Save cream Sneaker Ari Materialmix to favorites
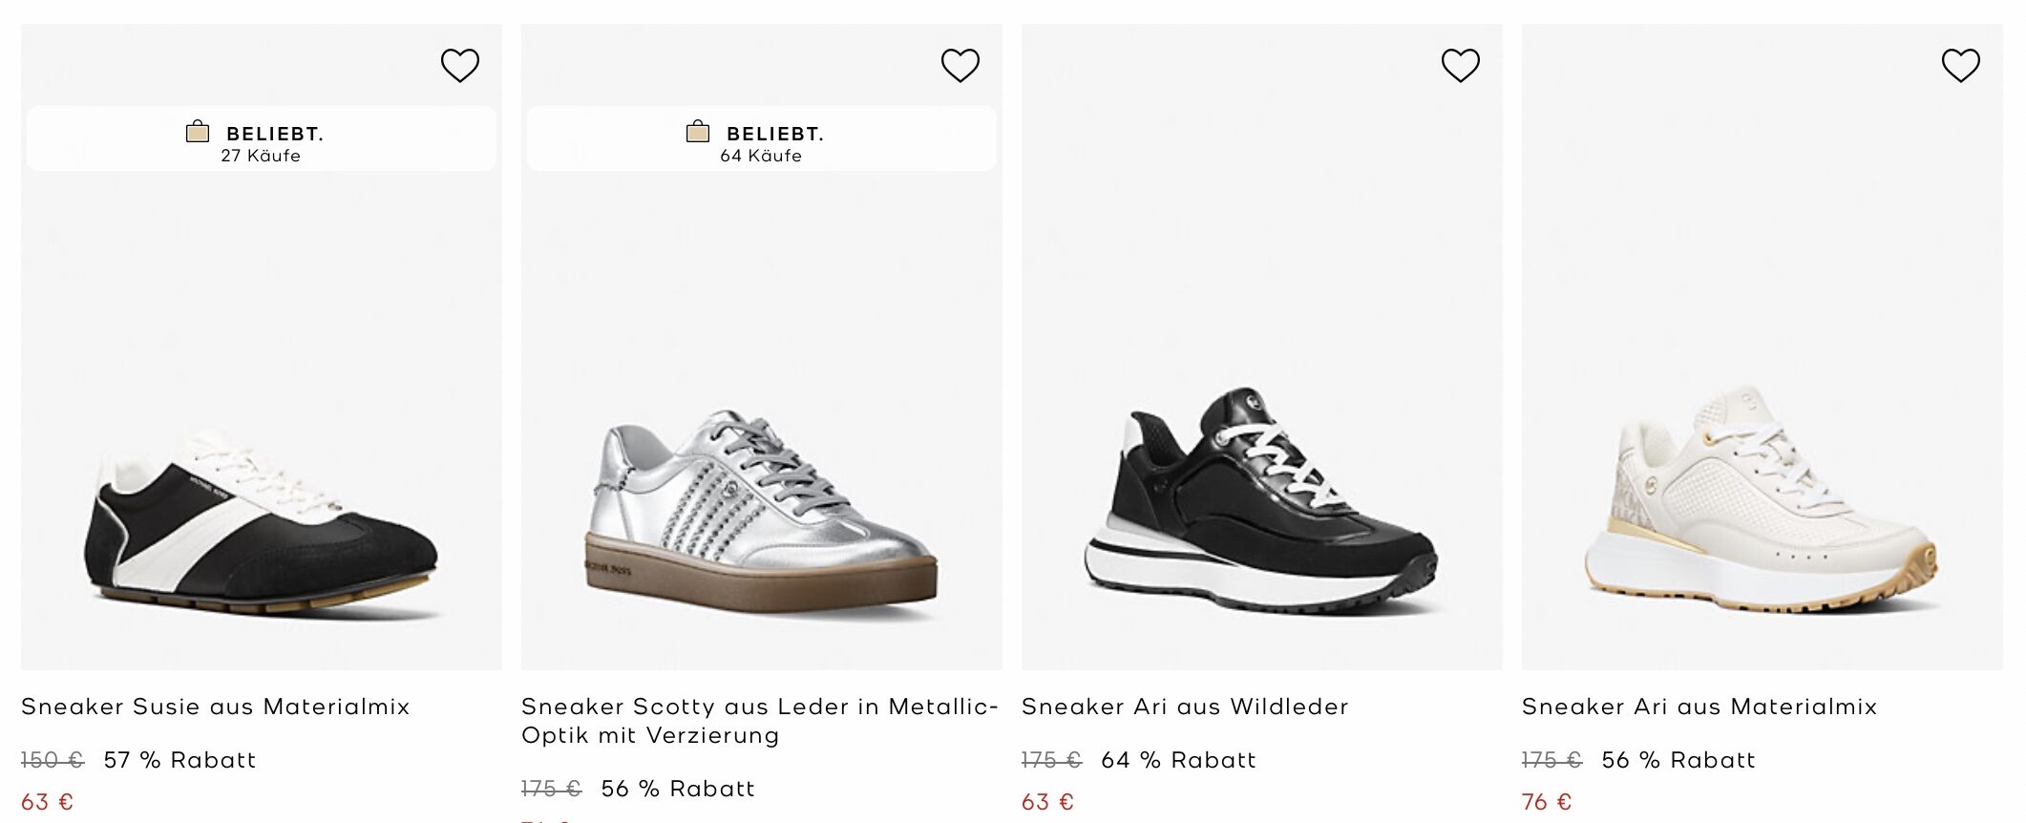 click(1960, 66)
